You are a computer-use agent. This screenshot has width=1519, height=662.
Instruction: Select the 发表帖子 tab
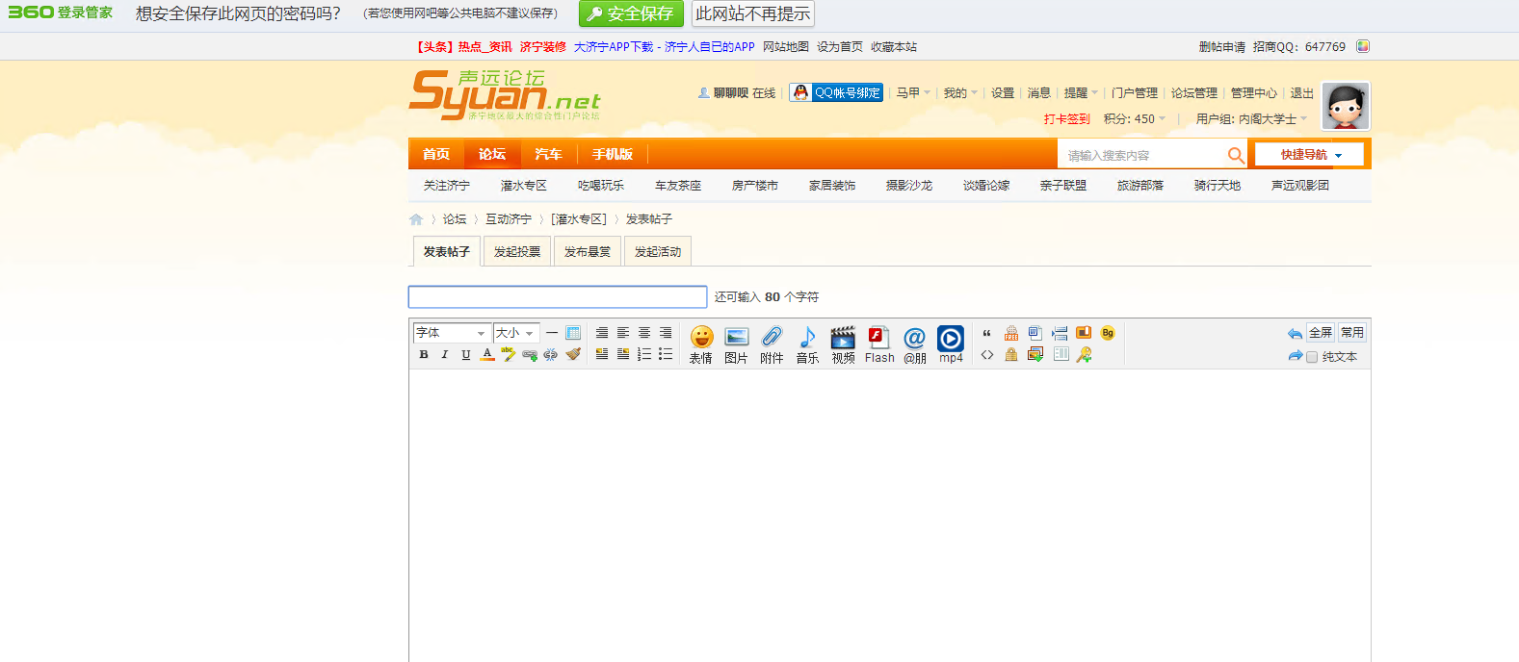coord(447,251)
